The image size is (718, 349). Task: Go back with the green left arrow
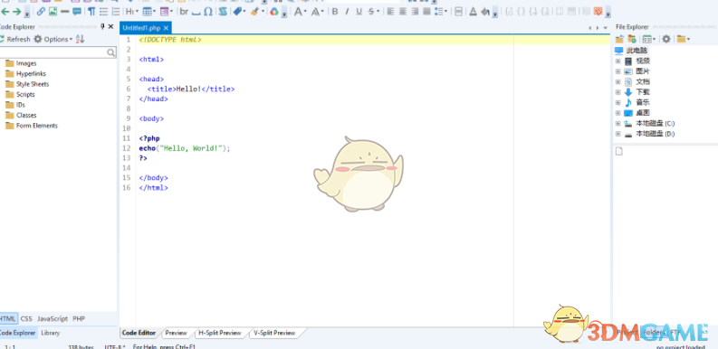5,12
